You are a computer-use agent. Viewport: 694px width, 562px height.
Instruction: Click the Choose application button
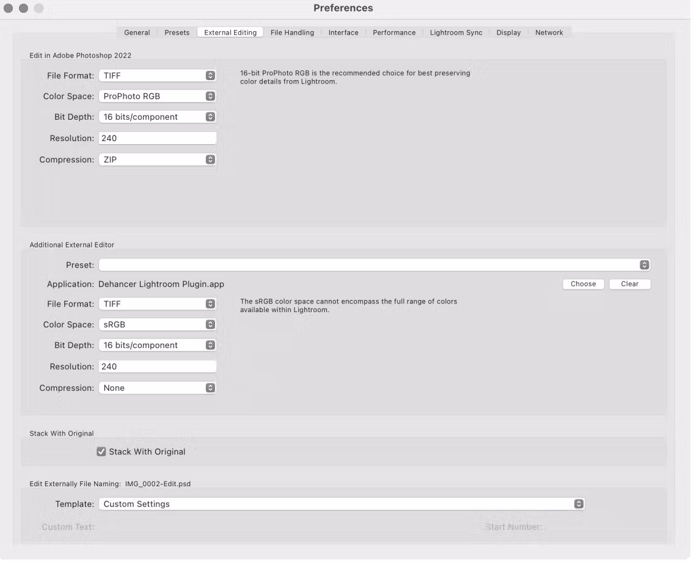(583, 284)
